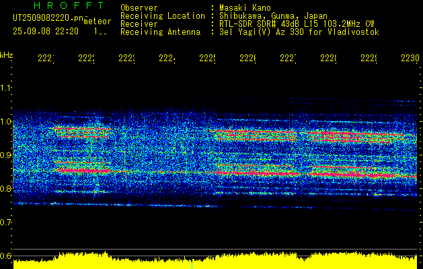Click the 'Receiving Location' field label
423x269 pixels.
coord(163,16)
